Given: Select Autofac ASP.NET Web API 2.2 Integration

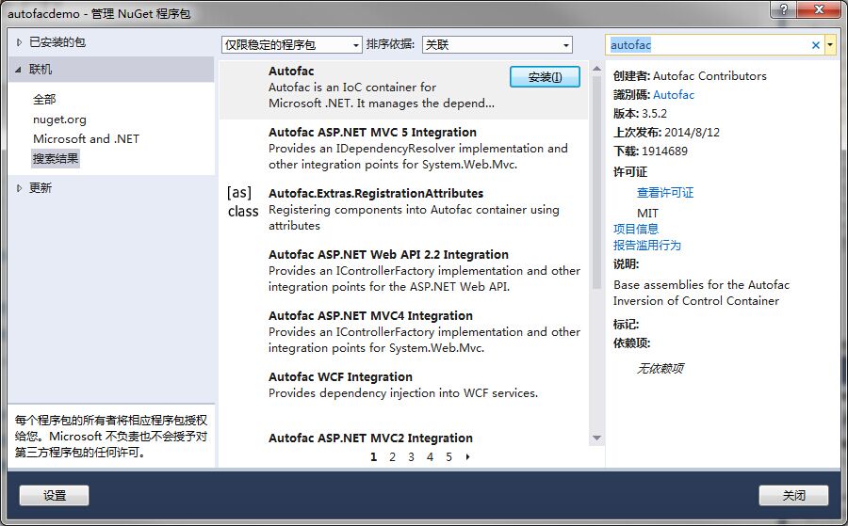Looking at the screenshot, I should click(403, 271).
